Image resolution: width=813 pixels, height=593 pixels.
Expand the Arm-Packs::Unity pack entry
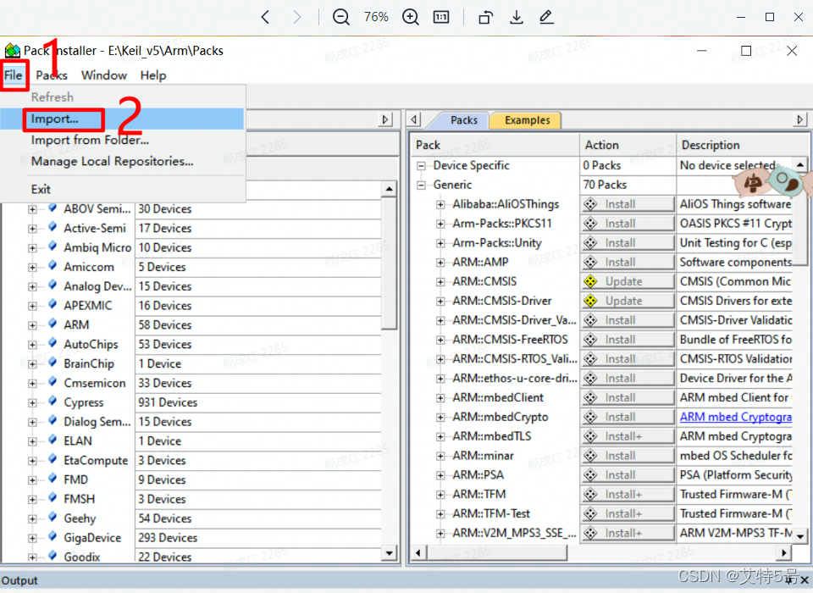pyautogui.click(x=440, y=243)
